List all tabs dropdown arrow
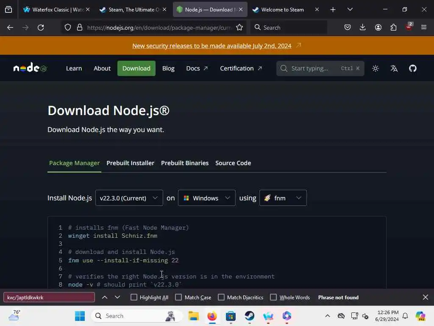Viewport: 434px width, 326px height. tap(350, 10)
